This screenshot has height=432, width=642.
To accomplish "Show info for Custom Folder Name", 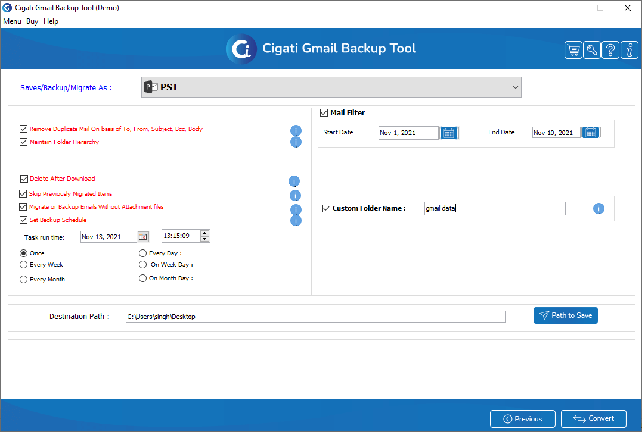I will pos(598,209).
